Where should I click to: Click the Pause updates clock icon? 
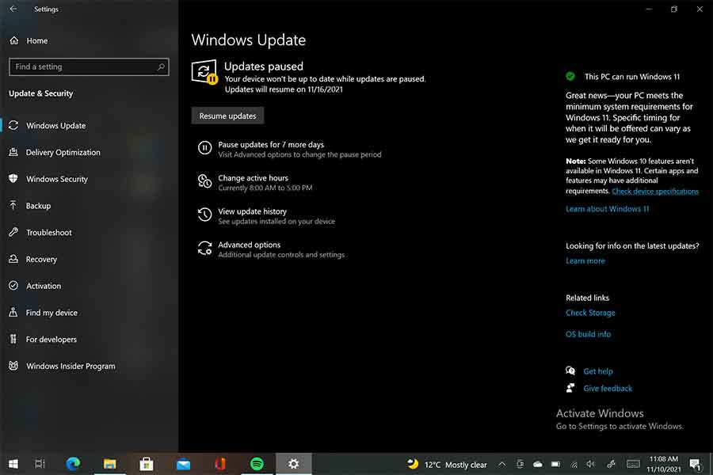[204, 148]
